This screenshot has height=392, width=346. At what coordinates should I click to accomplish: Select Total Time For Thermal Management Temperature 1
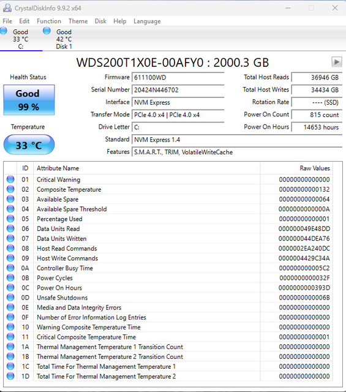tap(107, 366)
